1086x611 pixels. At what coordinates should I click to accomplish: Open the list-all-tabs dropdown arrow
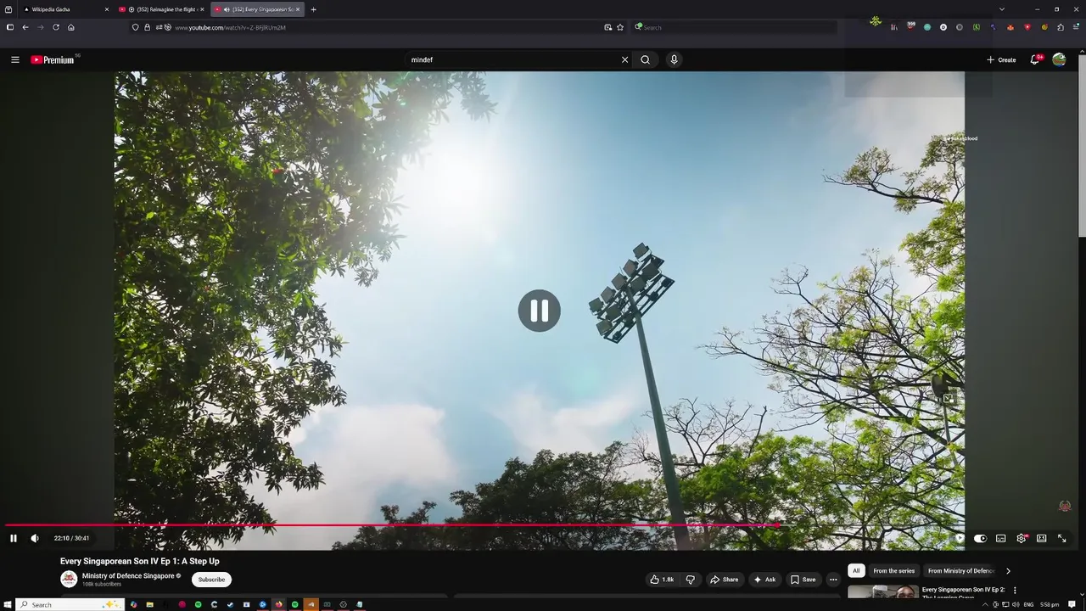(x=1002, y=9)
